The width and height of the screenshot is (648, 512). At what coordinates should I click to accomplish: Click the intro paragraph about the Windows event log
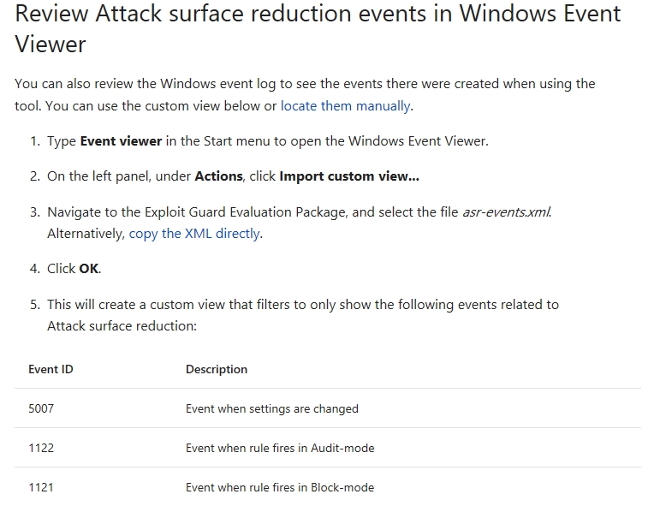point(305,84)
